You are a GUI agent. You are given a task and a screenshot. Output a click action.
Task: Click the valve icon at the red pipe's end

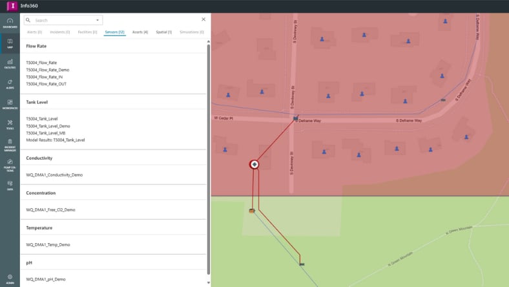[x=302, y=264]
